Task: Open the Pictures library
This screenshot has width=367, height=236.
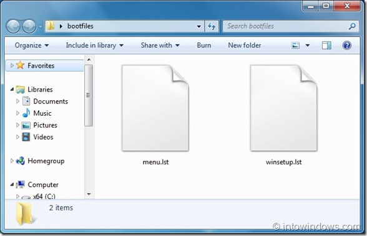Action: pyautogui.click(x=45, y=125)
